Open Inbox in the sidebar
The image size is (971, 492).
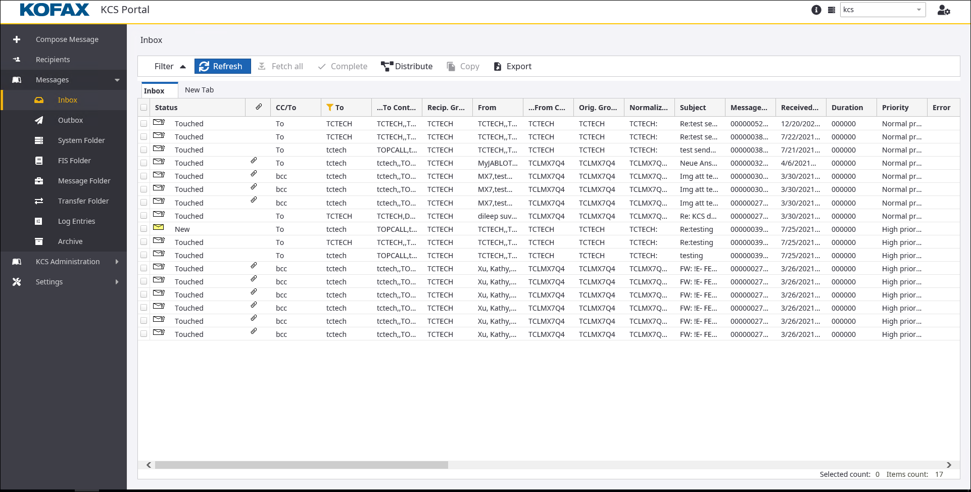click(64, 100)
